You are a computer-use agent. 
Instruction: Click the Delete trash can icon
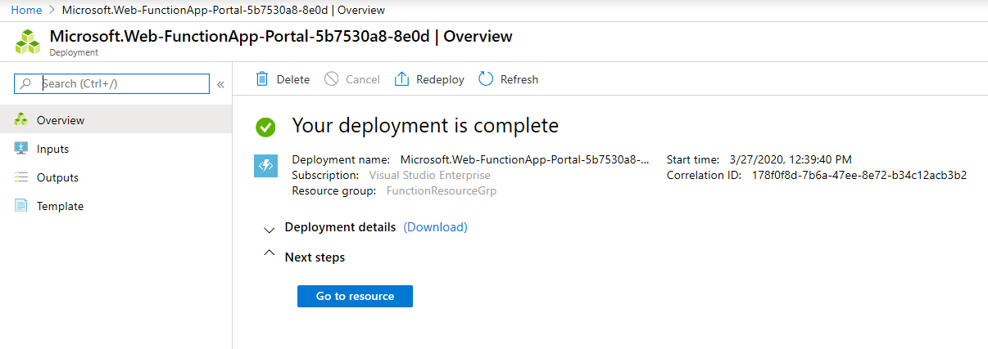[x=262, y=79]
